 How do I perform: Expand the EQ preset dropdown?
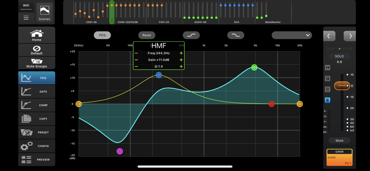(x=292, y=35)
